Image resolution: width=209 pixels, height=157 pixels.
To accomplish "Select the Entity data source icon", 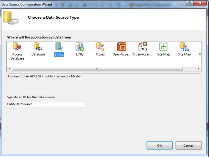I will 59,47.
